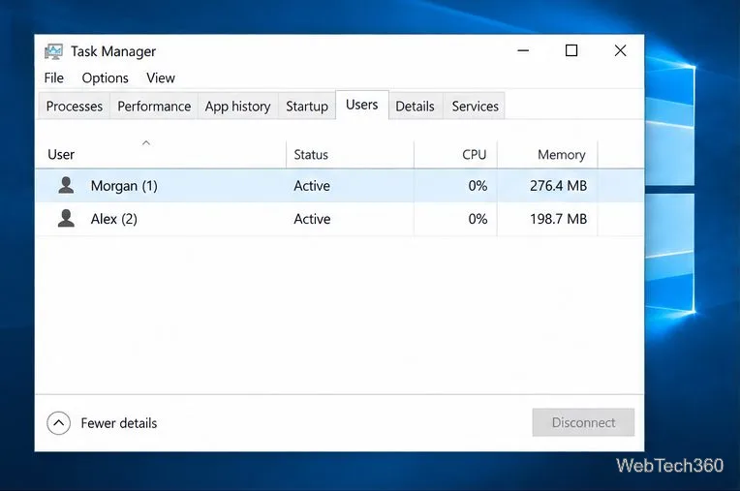
Task: Click the Disconnect button
Action: [583, 422]
